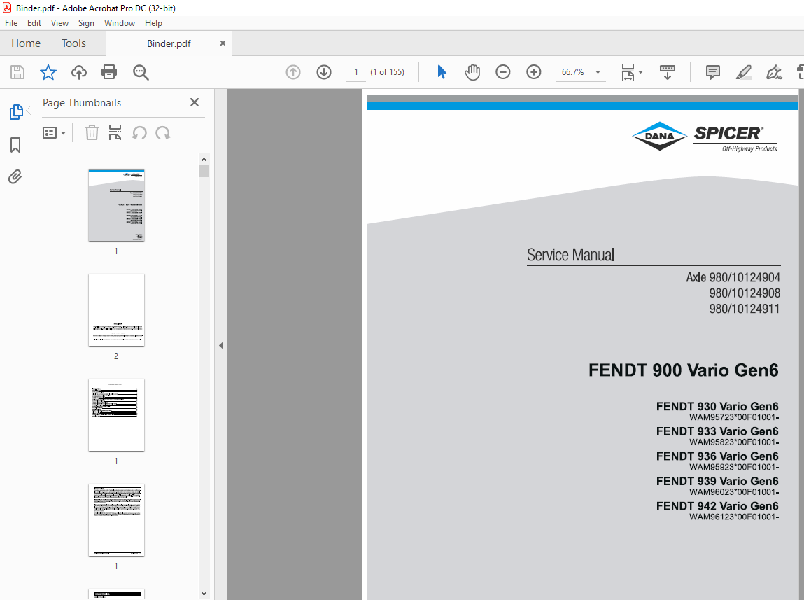The width and height of the screenshot is (804, 600).
Task: Close the Binder.pdf tab
Action: (x=223, y=43)
